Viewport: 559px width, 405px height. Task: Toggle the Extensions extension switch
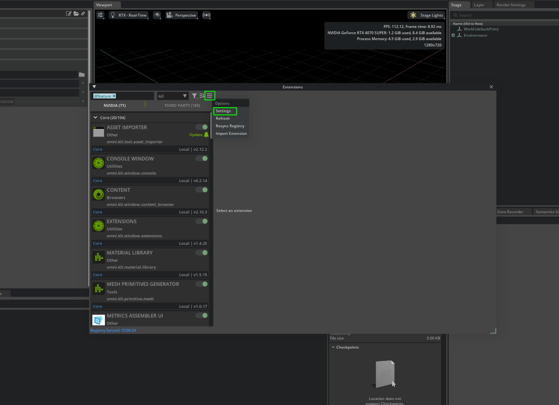[x=202, y=221]
